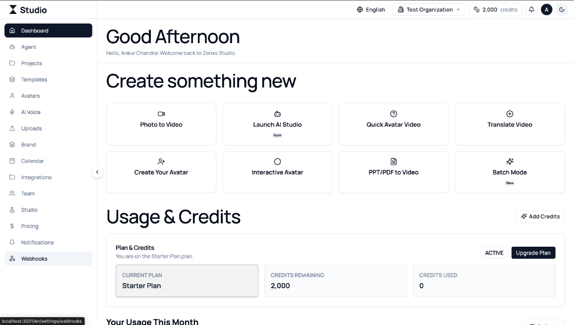
Task: Select the Current Plan Starter Plan box
Action: click(x=187, y=281)
